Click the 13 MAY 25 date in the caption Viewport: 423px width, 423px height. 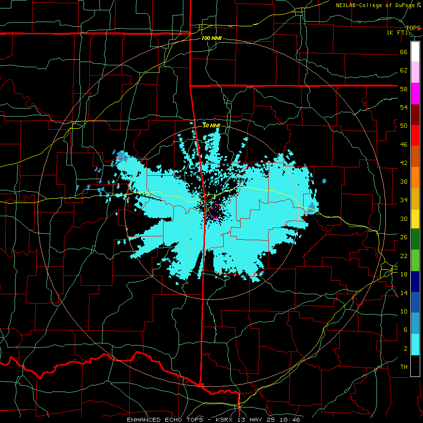(258, 420)
